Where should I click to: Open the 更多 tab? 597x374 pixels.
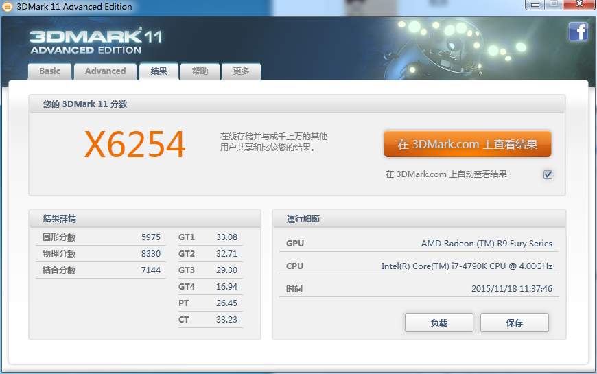[x=241, y=71]
